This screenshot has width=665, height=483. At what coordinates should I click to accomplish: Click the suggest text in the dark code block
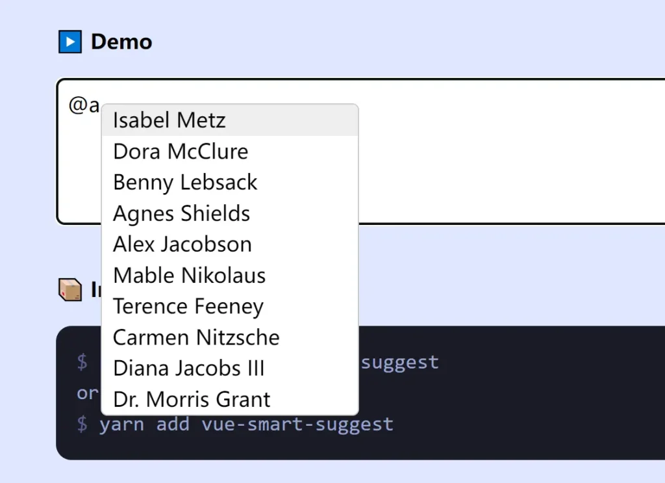(x=401, y=362)
